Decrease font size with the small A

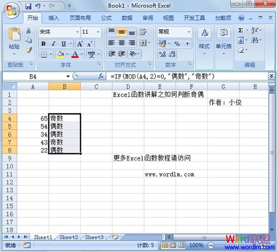pyautogui.click(x=90, y=44)
